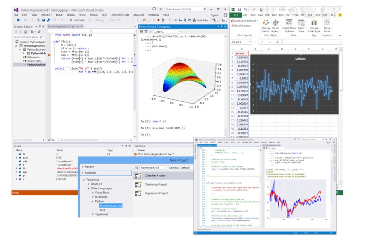Open the Any CPU platform dropdown
Image resolution: width=366 pixels, height=241 pixels.
tap(132, 20)
